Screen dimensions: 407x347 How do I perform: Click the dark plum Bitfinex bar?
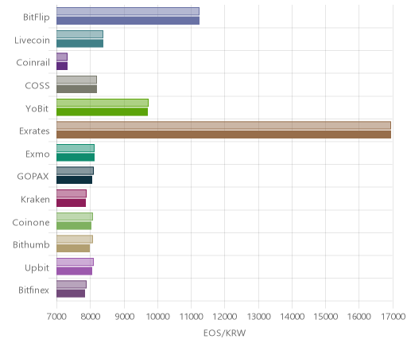(x=71, y=294)
